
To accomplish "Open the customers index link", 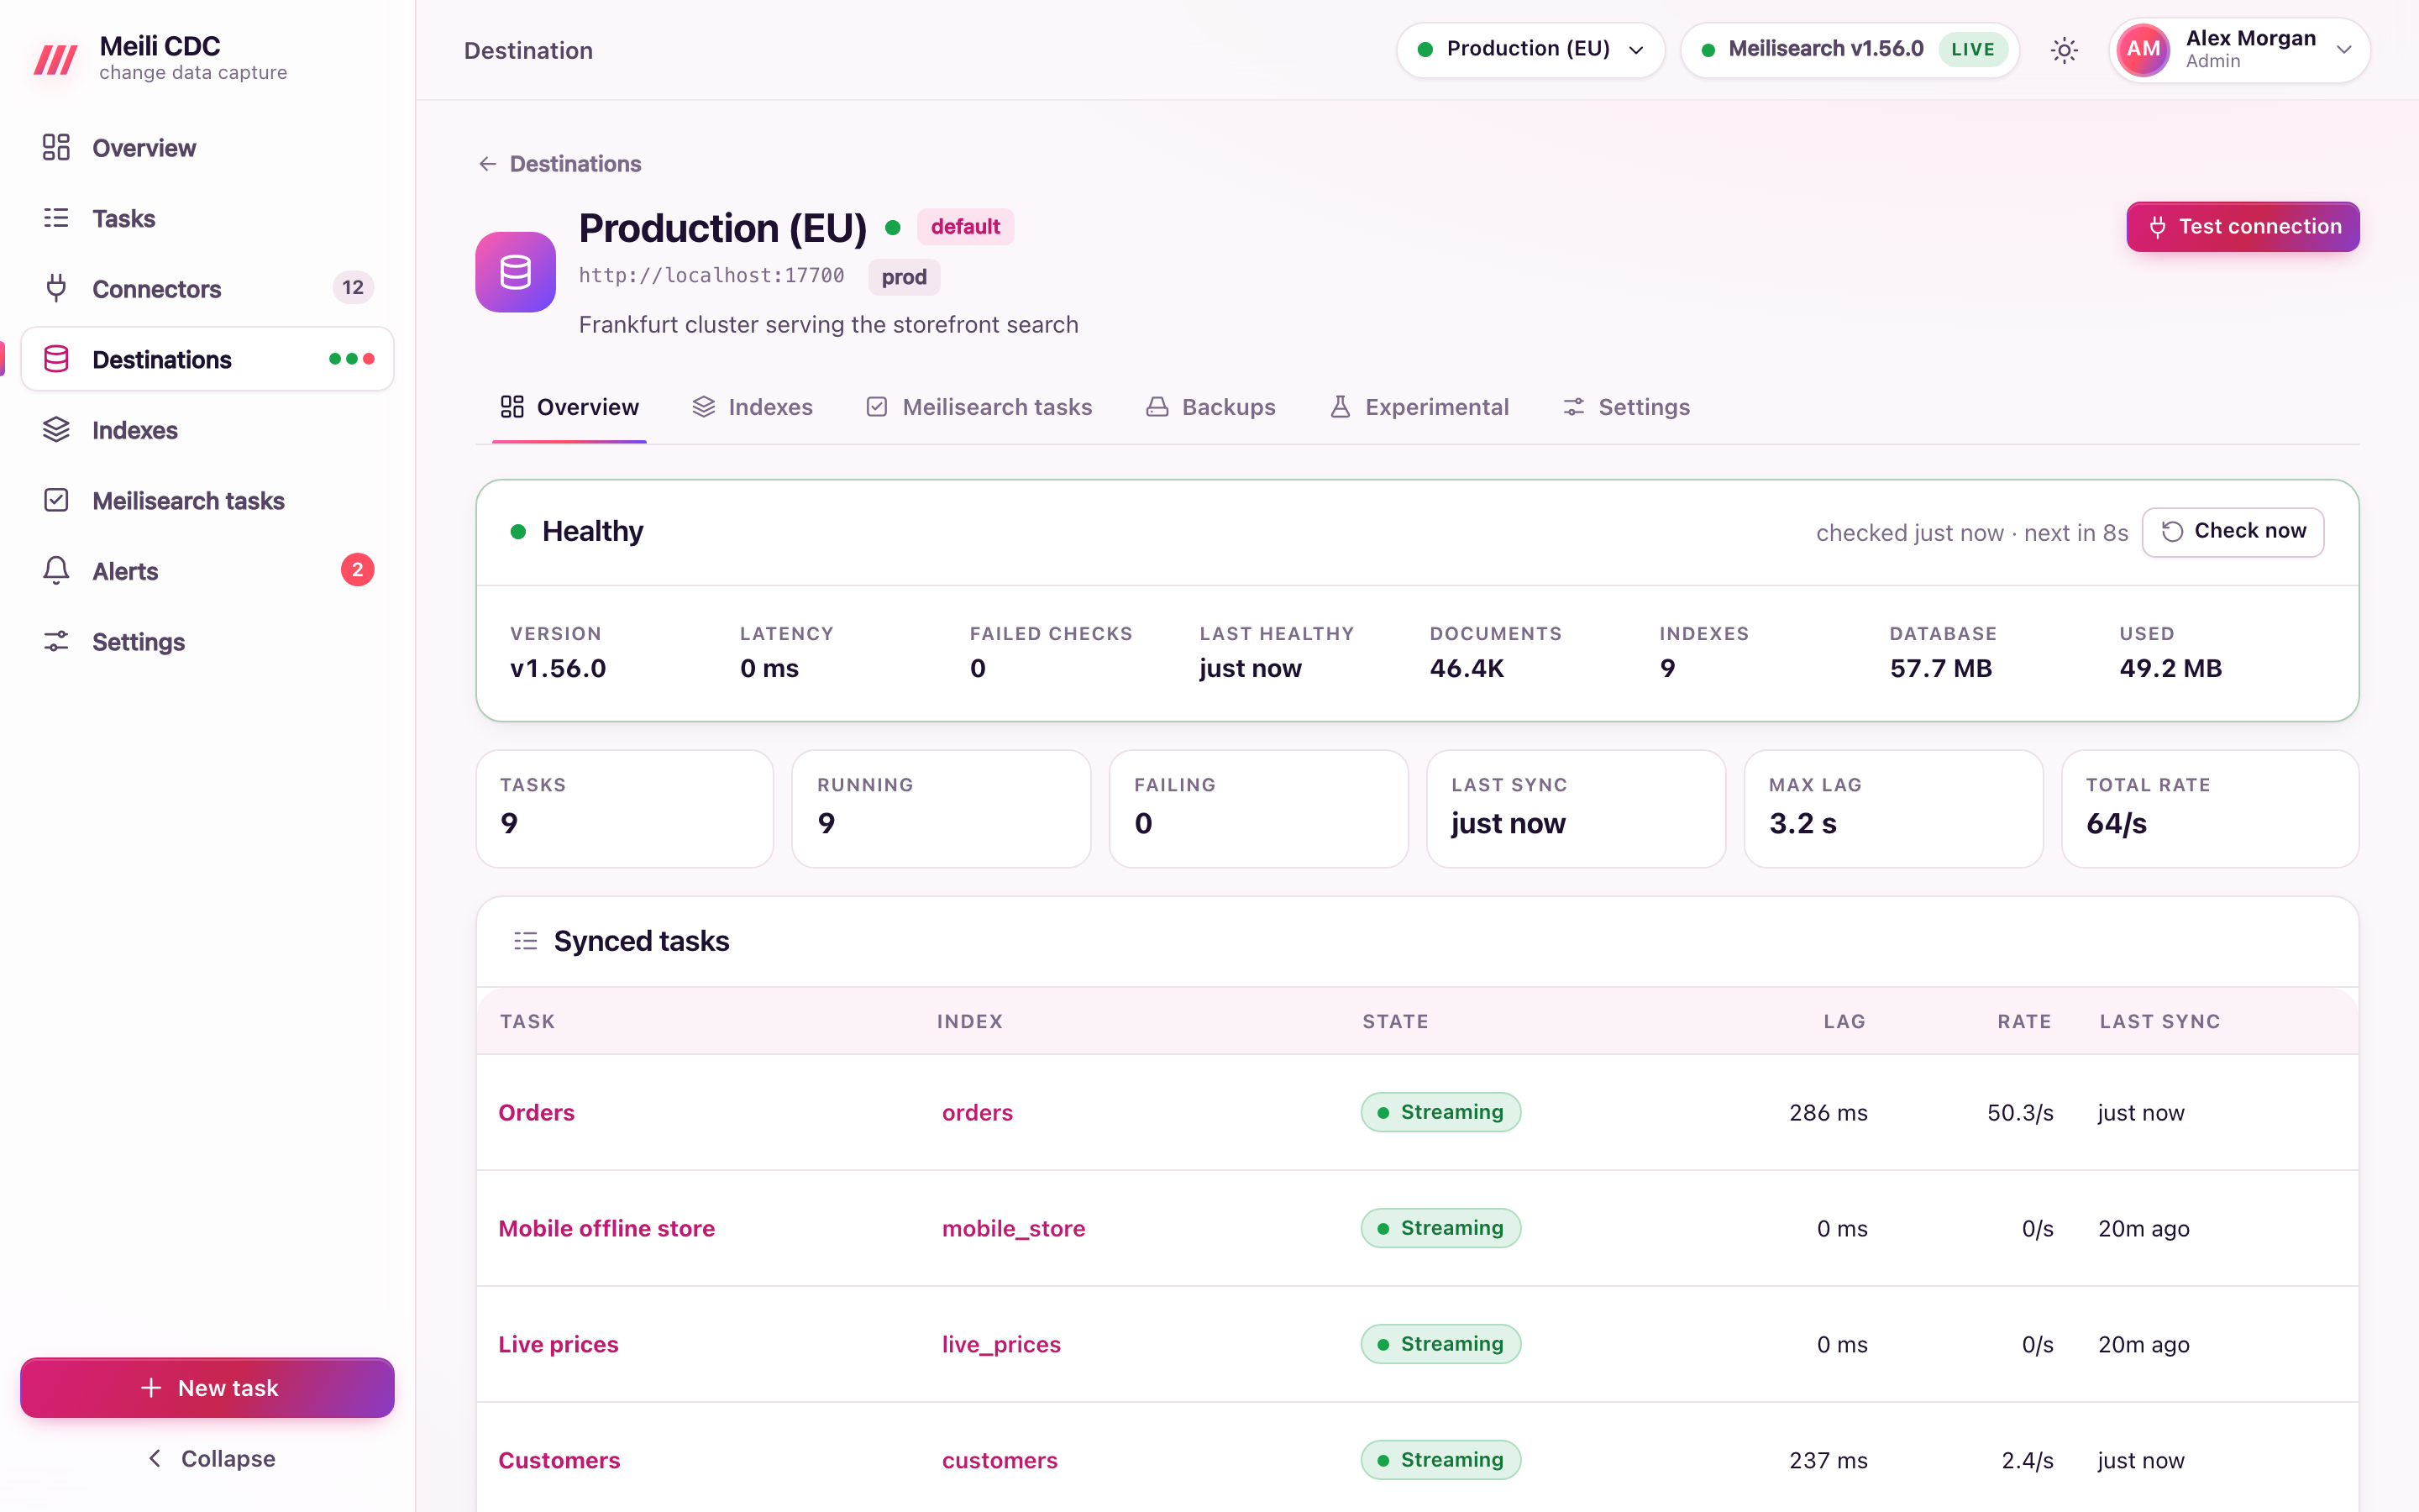I will (x=1000, y=1461).
